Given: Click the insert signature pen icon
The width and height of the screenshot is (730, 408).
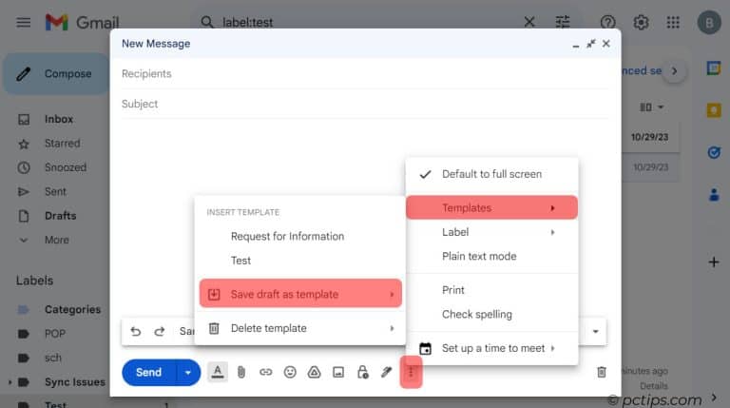Looking at the screenshot, I should click(x=387, y=372).
